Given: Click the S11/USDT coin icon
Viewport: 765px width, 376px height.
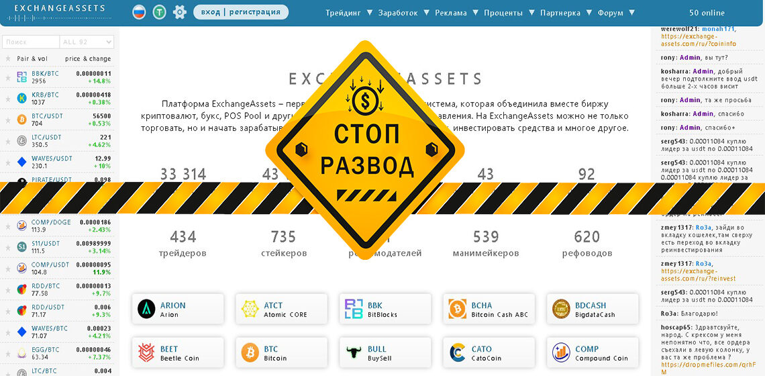Looking at the screenshot, I should 22,246.
